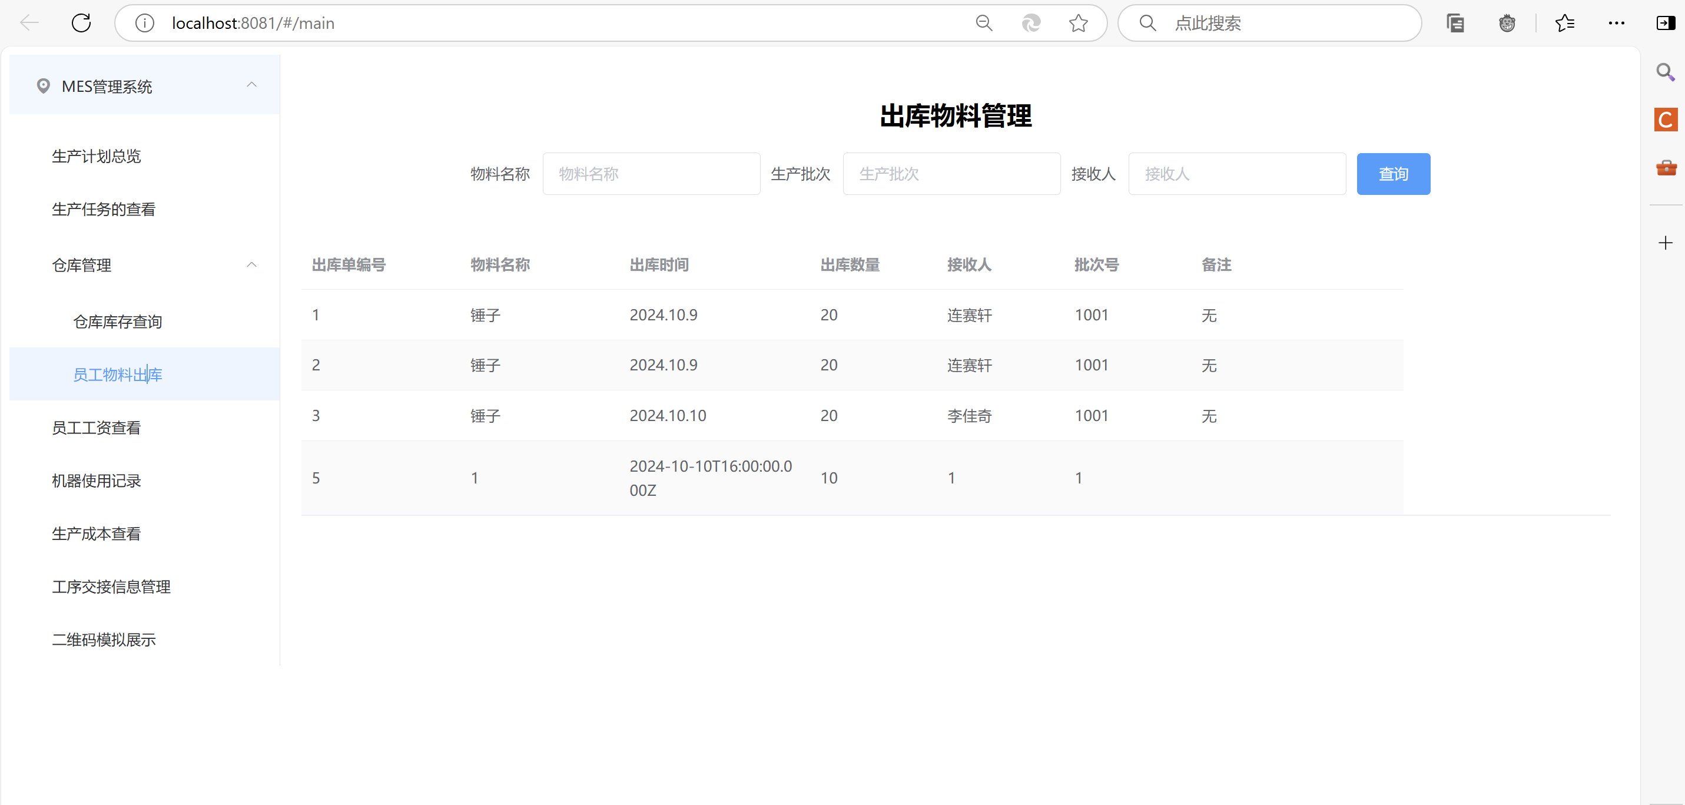The image size is (1685, 805).
Task: Add page to favorites with star icon
Action: point(1078,24)
